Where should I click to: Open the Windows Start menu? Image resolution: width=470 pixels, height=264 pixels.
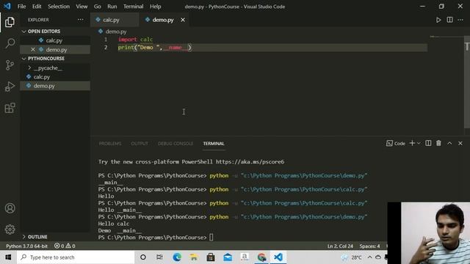click(x=8, y=257)
